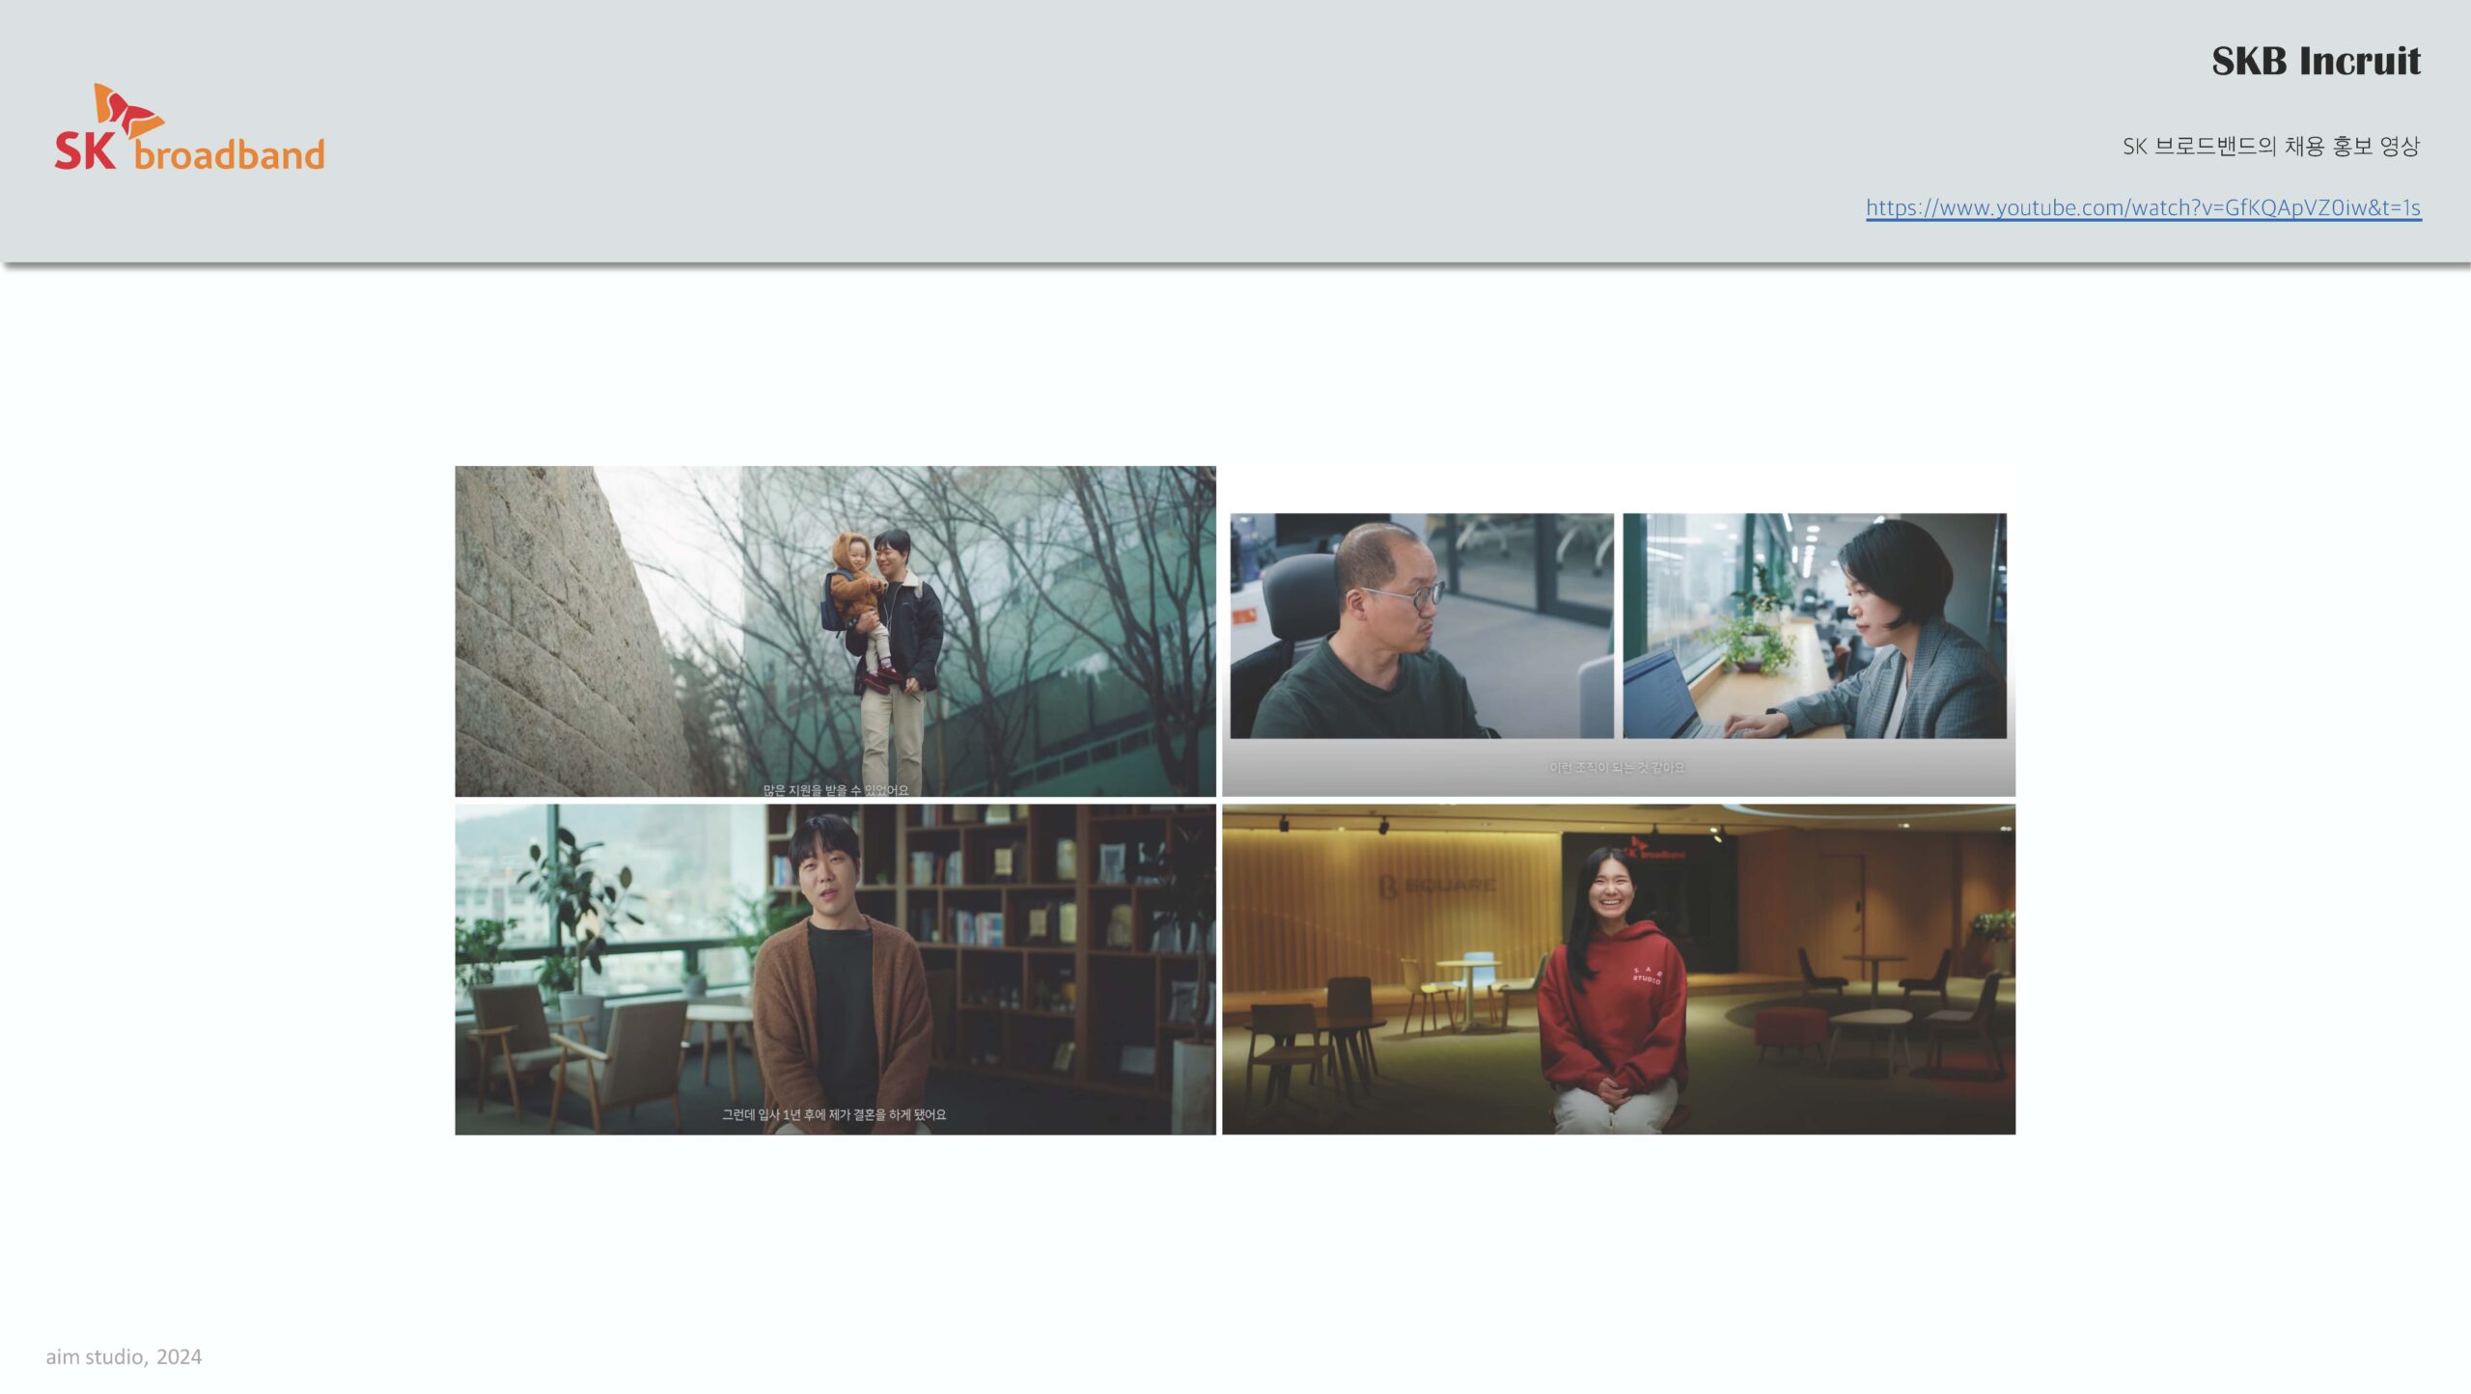Select thumbnail of man with glasses

pyautogui.click(x=1421, y=625)
